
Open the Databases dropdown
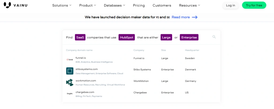[x=115, y=5]
